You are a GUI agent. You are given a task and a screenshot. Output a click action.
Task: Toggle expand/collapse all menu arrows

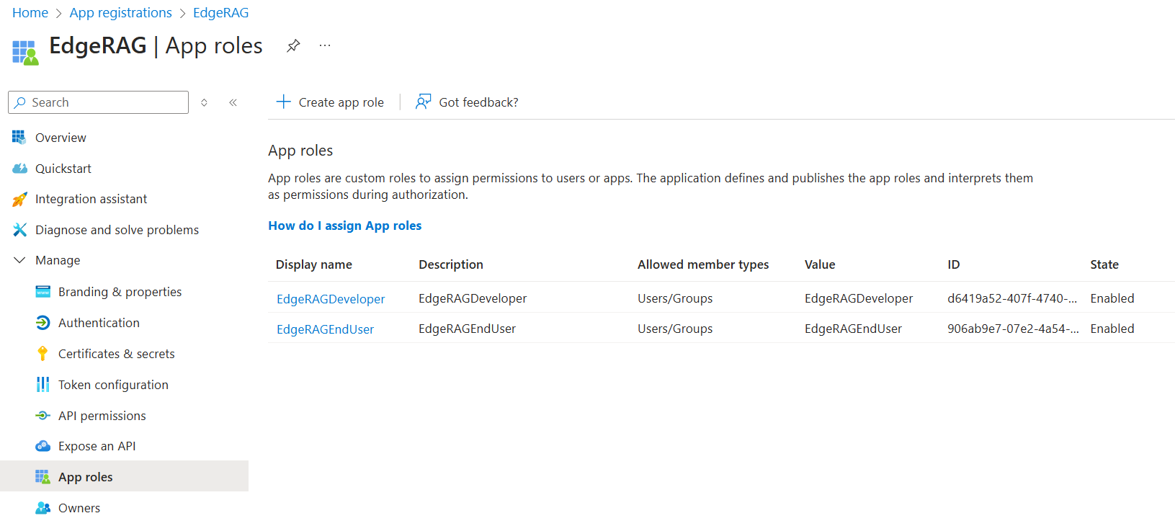[204, 102]
